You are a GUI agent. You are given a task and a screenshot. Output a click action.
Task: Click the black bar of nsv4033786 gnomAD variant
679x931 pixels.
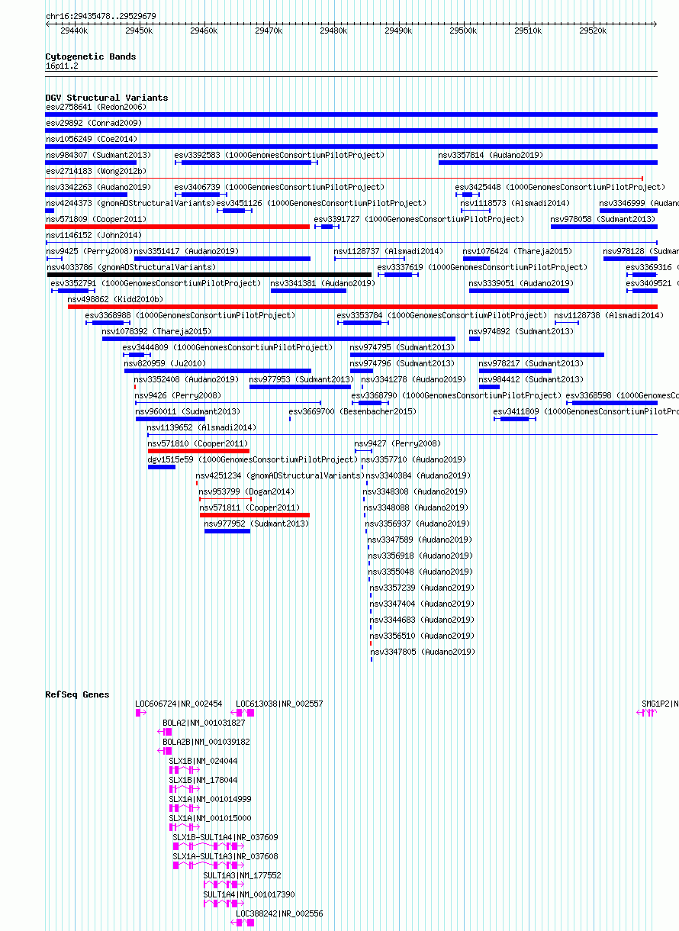209,275
